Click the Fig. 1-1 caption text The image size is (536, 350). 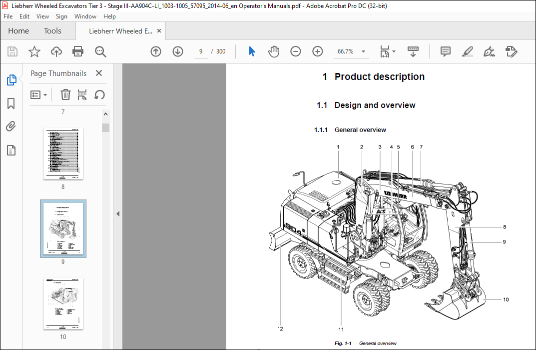click(366, 343)
